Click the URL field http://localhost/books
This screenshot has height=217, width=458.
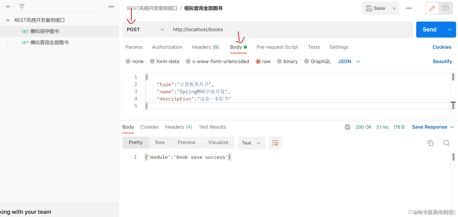coord(291,30)
